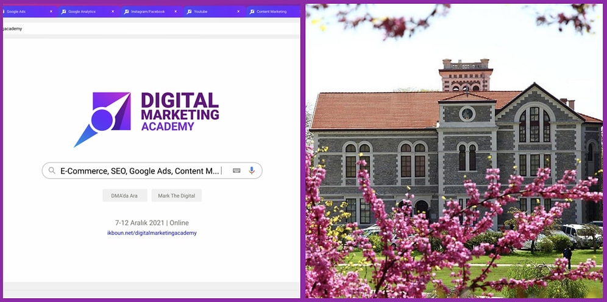Click the Youtube tab favicon

pyautogui.click(x=190, y=12)
